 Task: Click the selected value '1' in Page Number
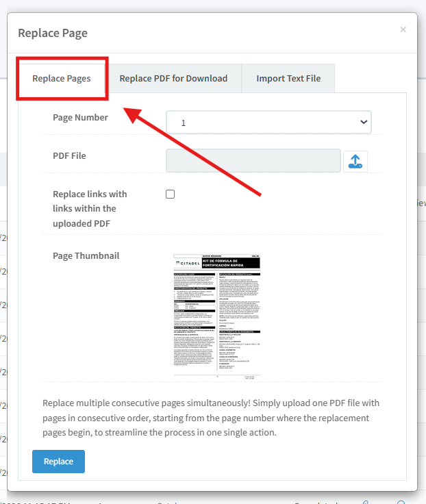point(184,123)
